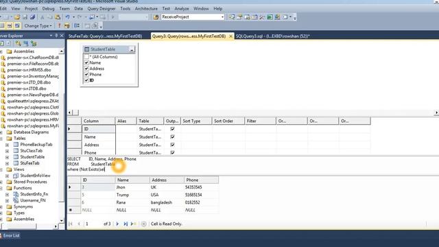Toggle the Show SQL Pane button
The width and height of the screenshot is (439, 247).
pos(10,26)
